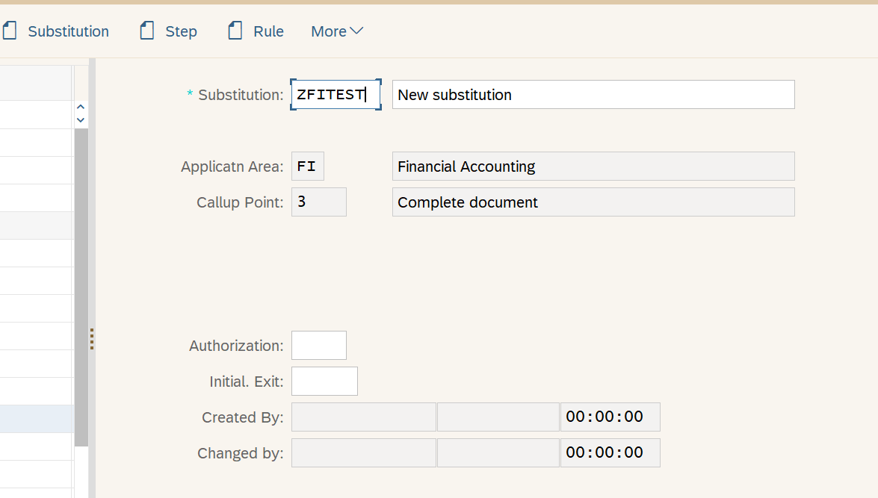
Task: Click the Substitution document icon
Action: point(10,30)
